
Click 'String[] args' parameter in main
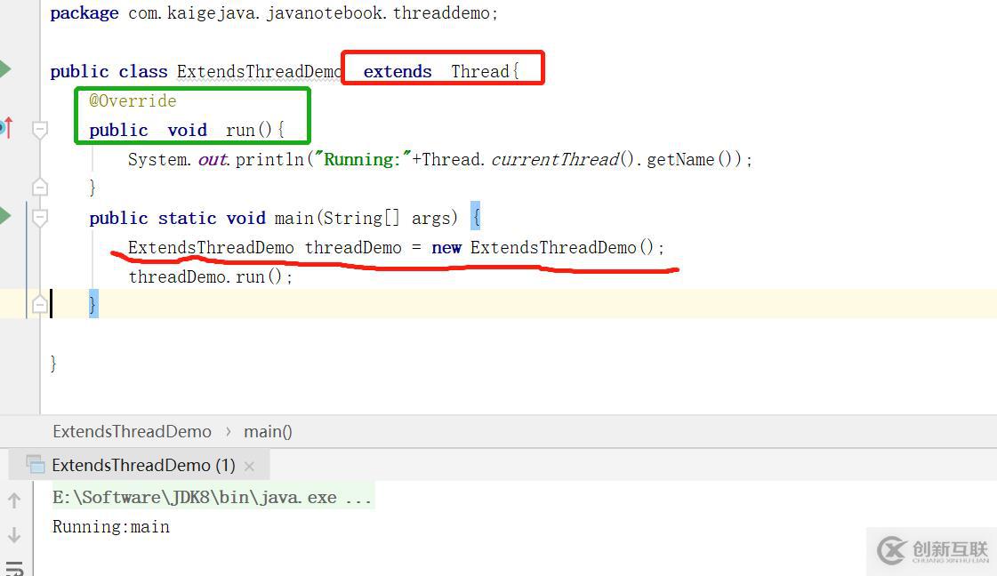point(386,218)
